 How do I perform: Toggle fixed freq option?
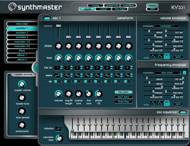pyautogui.click(x=123, y=101)
